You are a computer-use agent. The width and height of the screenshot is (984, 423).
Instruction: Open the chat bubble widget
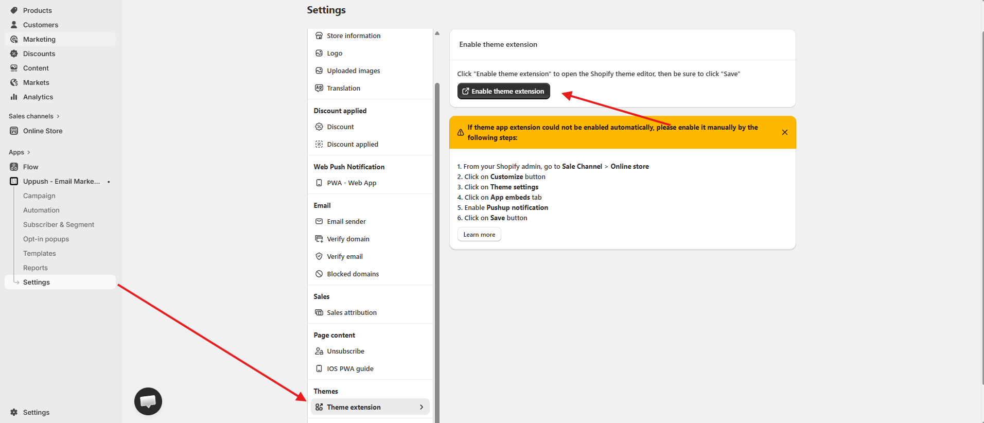148,401
